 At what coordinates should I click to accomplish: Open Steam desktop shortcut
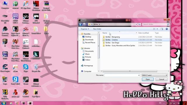(x=26, y=81)
